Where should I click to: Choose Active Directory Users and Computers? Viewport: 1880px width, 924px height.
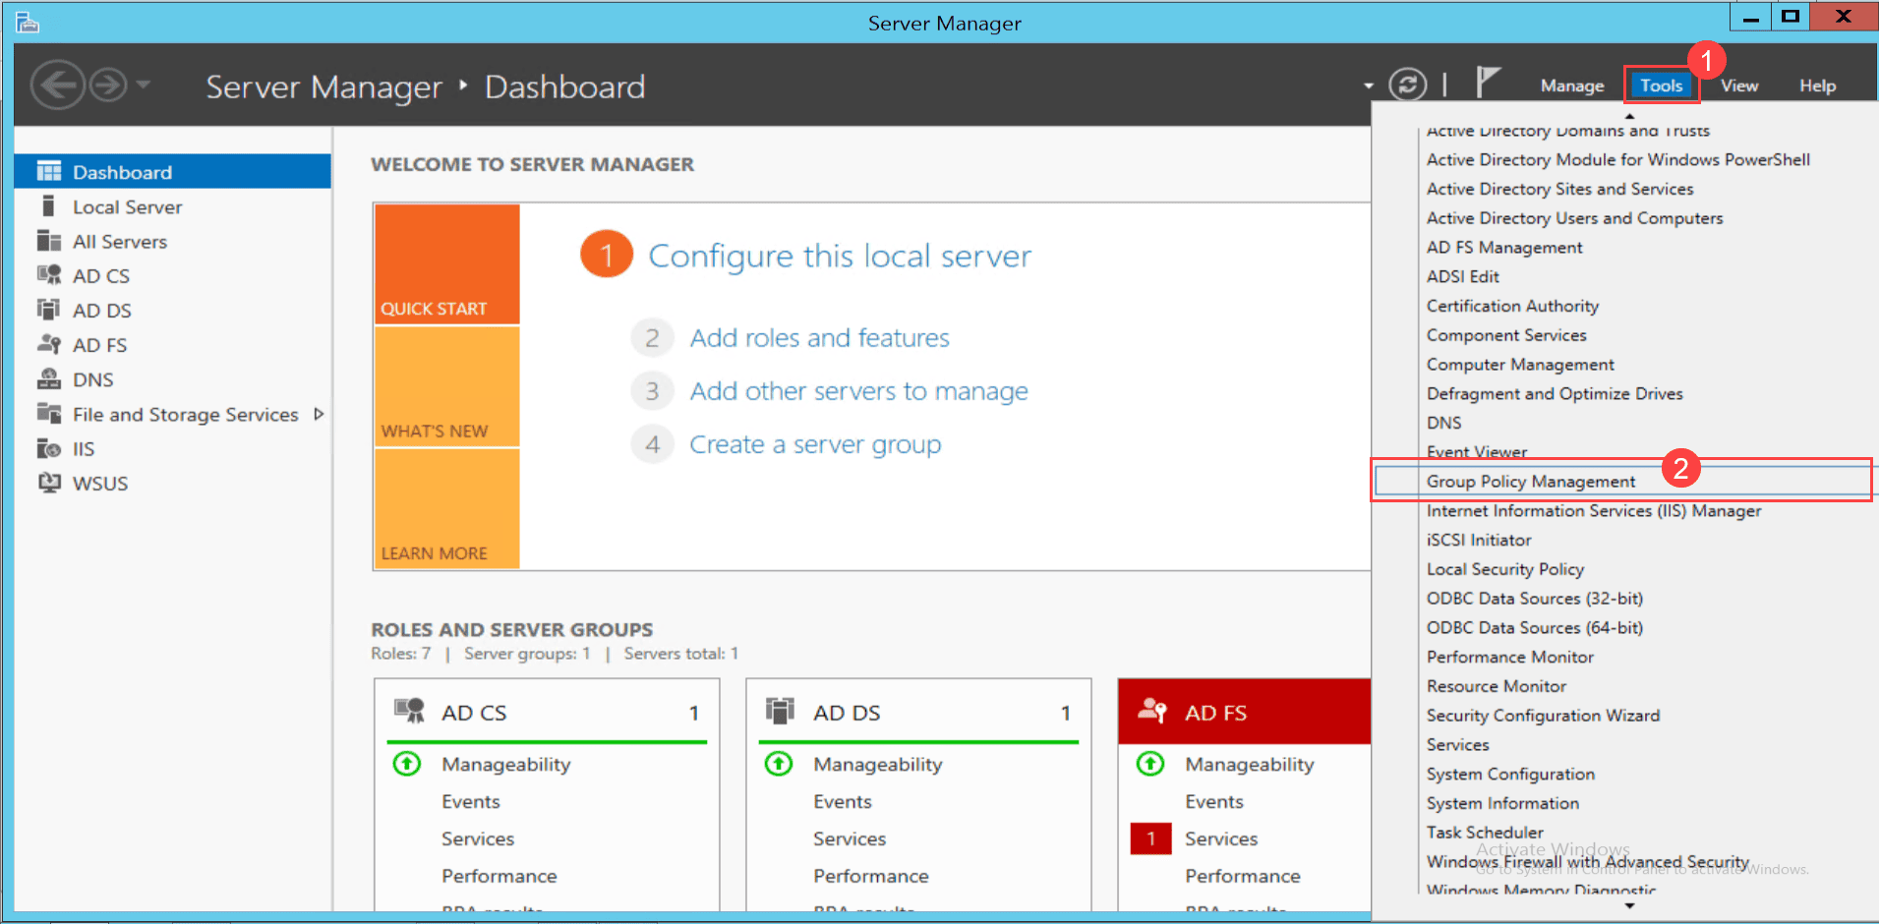pos(1573,218)
